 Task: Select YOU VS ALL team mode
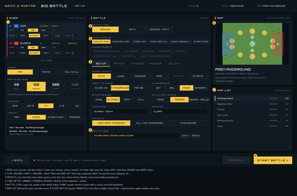tap(71, 72)
